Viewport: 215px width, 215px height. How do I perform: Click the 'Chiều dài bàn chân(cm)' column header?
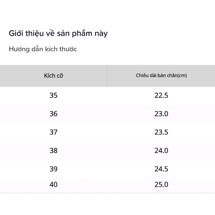(x=161, y=76)
